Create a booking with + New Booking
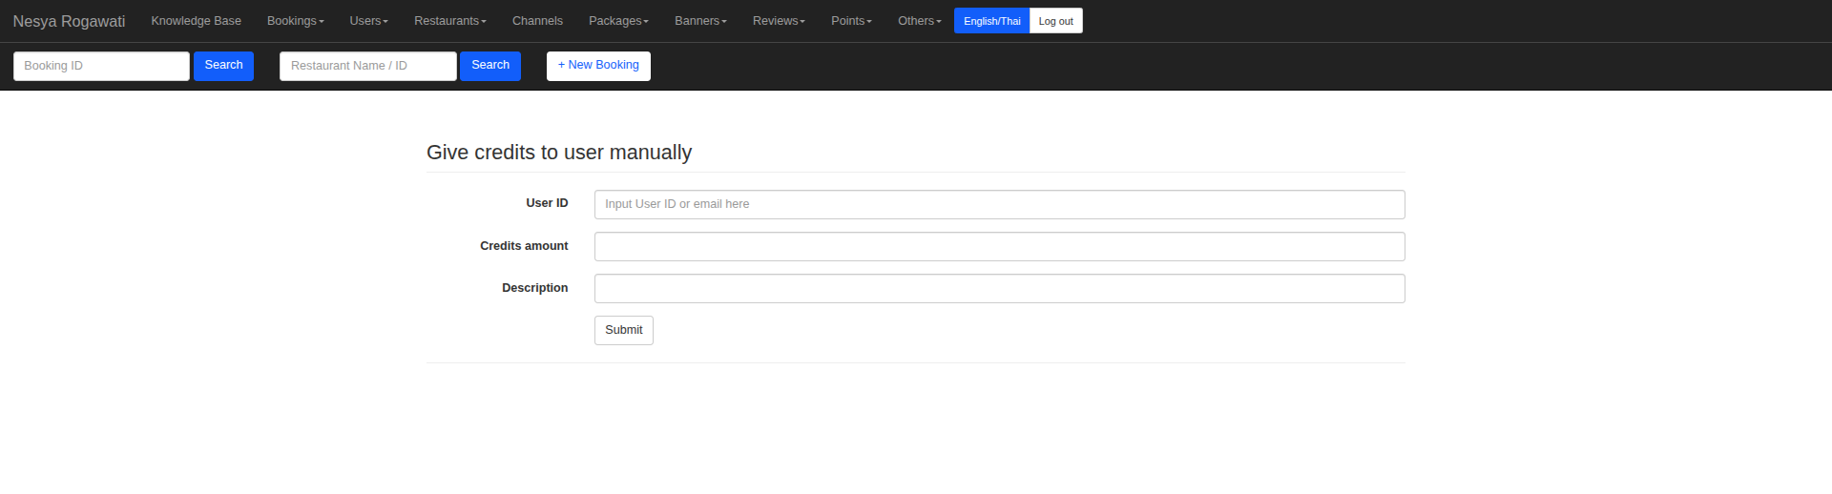1832x494 pixels. pyautogui.click(x=598, y=66)
